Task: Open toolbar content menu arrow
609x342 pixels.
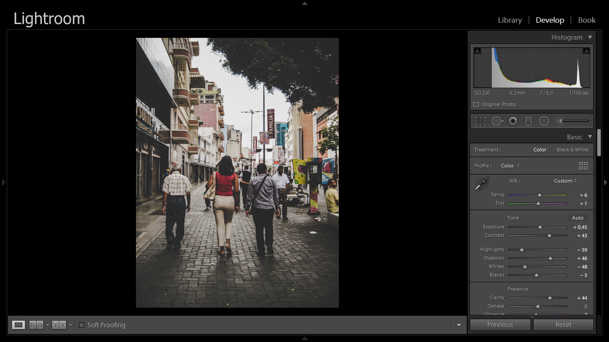Action: 459,326
